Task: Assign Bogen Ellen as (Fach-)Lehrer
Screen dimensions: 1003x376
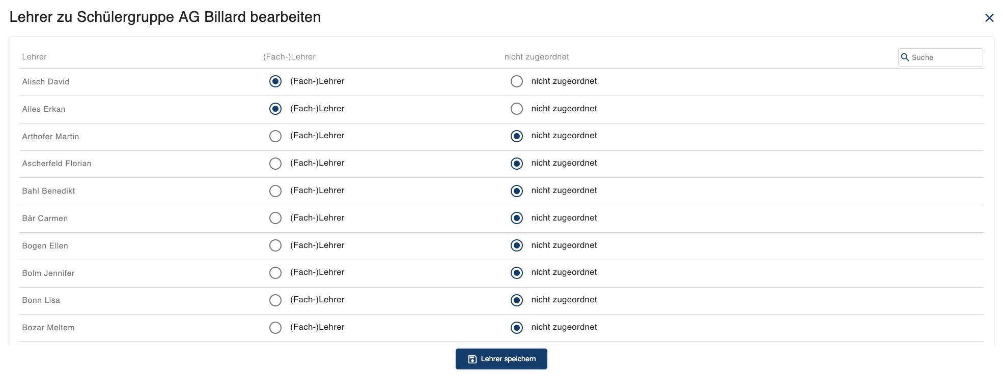Action: 275,245
